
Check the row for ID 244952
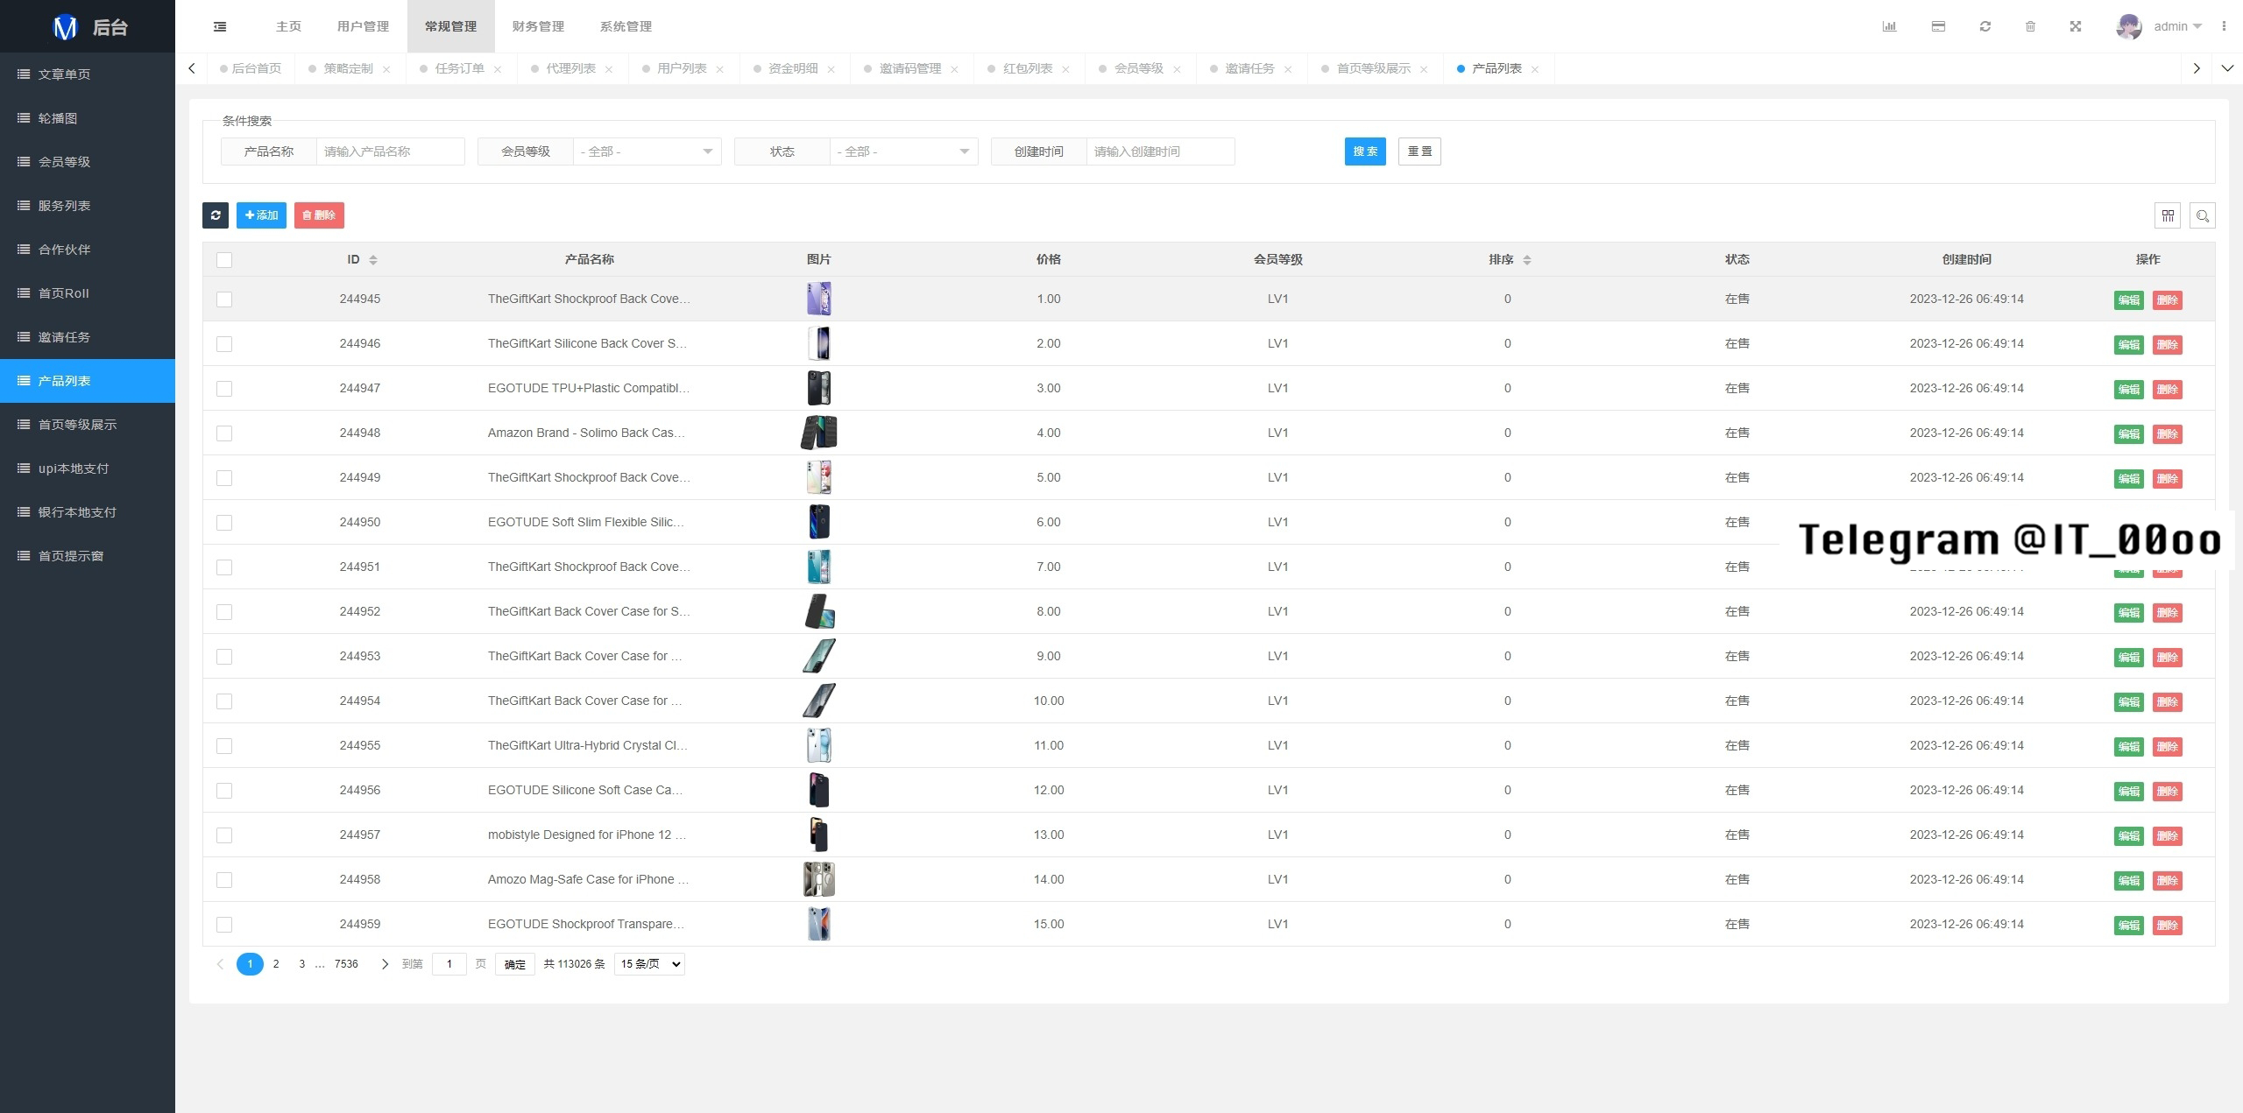point(224,612)
